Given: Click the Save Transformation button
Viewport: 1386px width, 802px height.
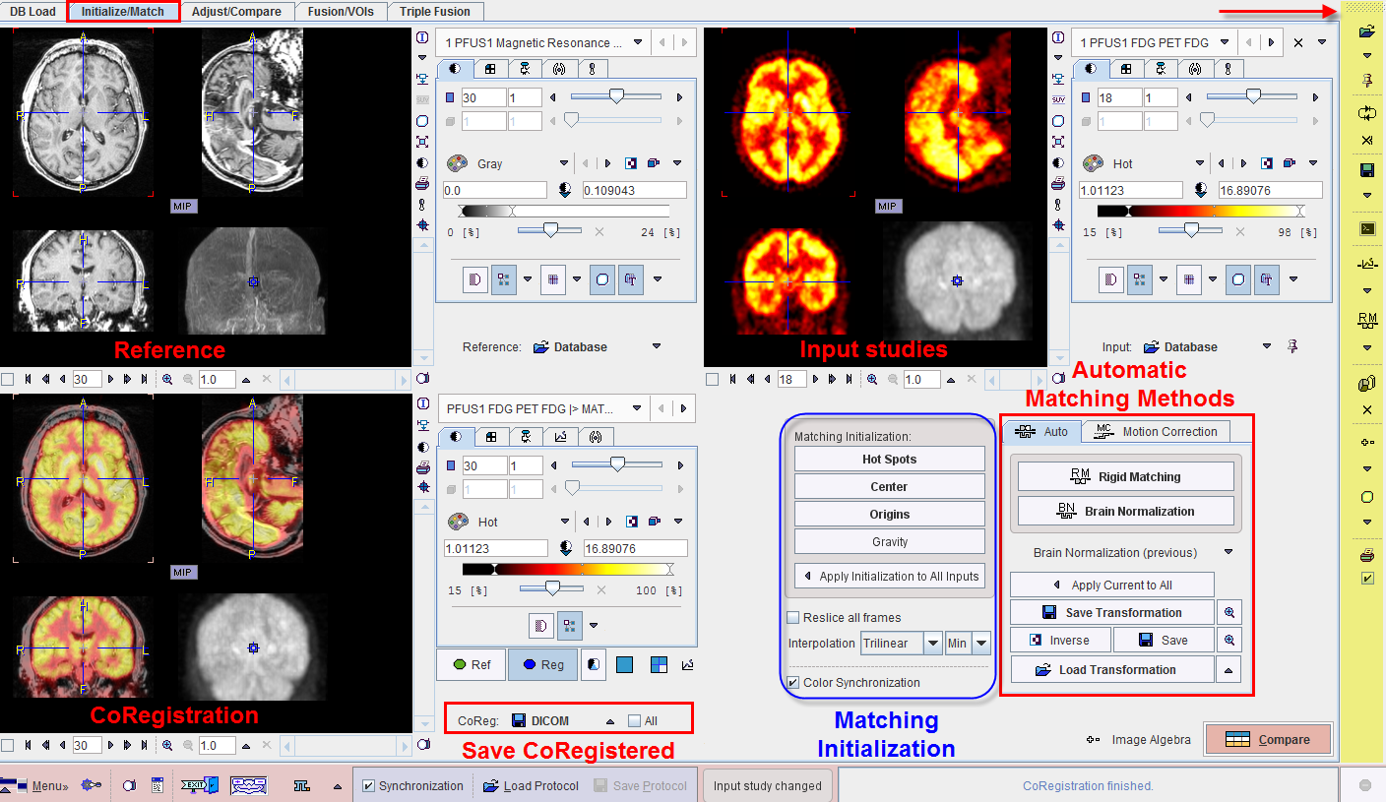Looking at the screenshot, I should coord(1111,612).
